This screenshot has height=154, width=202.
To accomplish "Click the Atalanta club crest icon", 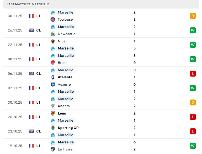I will (x=53, y=77).
